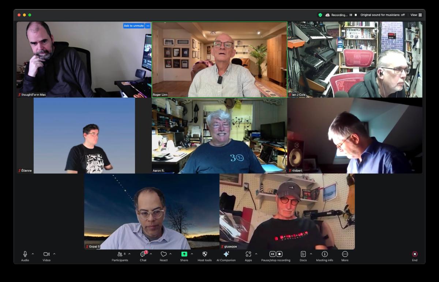Expand the Share options arrow
Screen dimensions: 439x282
192,254
